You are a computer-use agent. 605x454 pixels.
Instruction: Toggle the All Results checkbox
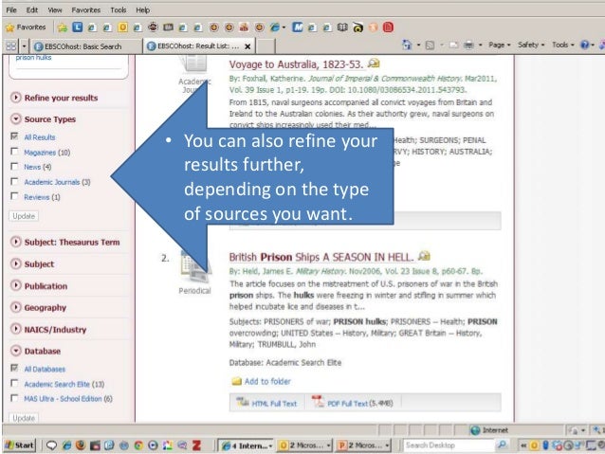(x=14, y=136)
